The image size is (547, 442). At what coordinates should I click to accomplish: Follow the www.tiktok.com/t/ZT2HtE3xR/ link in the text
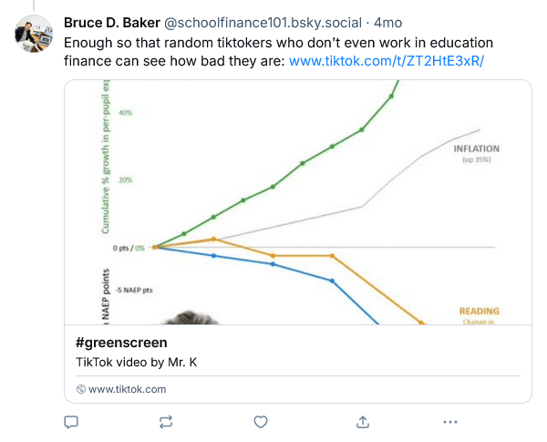[x=387, y=61]
